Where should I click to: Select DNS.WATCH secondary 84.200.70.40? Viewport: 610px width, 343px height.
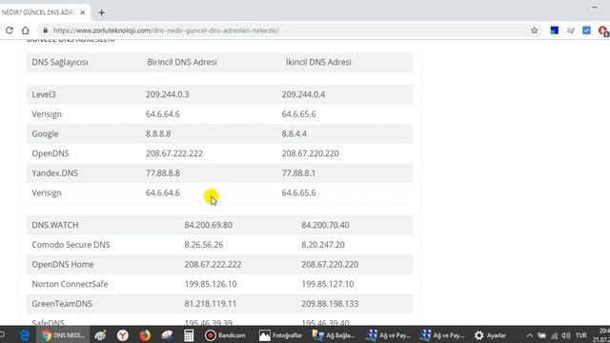click(x=325, y=225)
